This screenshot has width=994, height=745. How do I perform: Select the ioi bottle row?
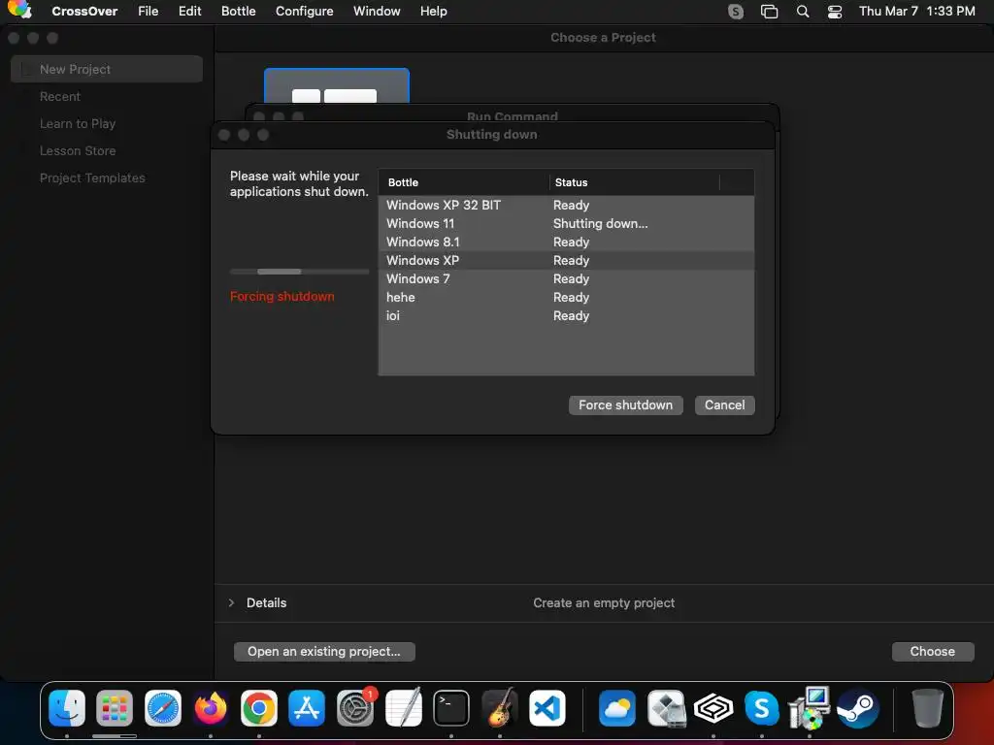566,315
